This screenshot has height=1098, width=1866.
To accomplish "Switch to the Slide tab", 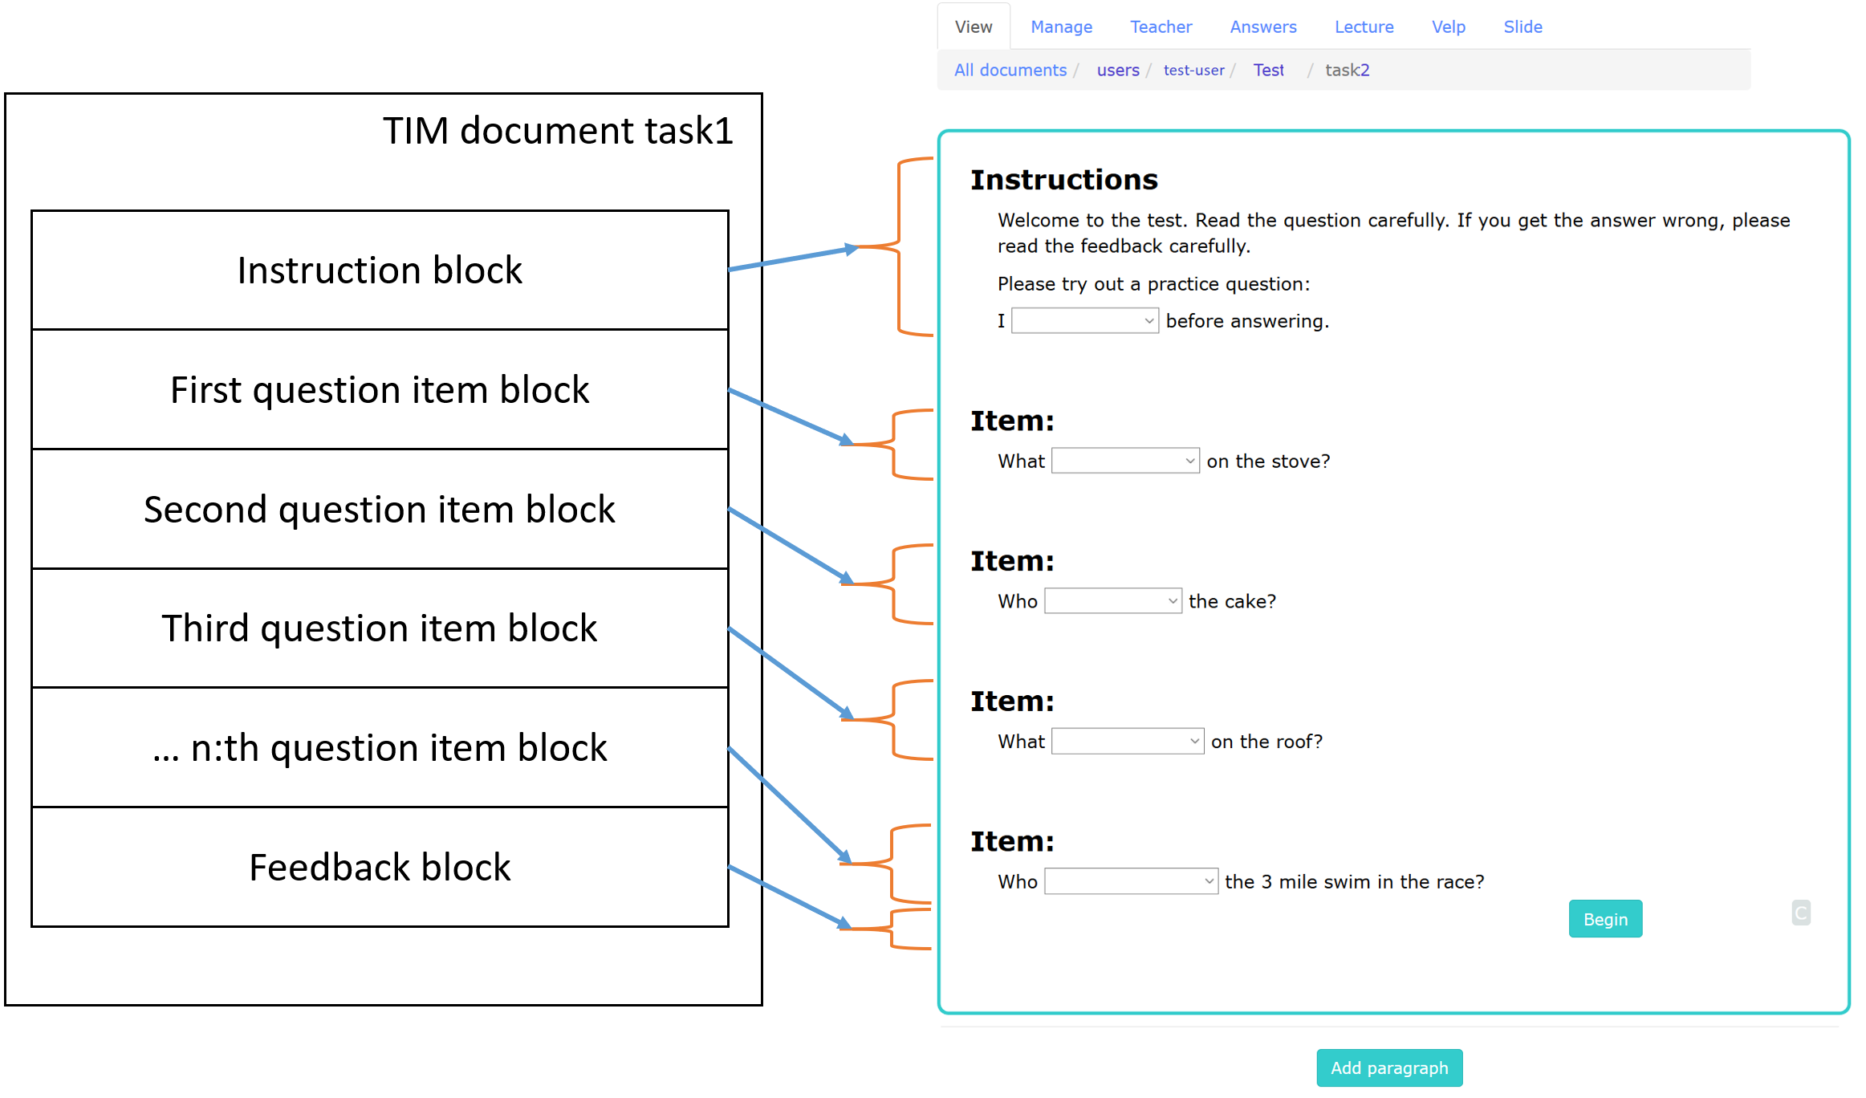I will click(x=1522, y=26).
